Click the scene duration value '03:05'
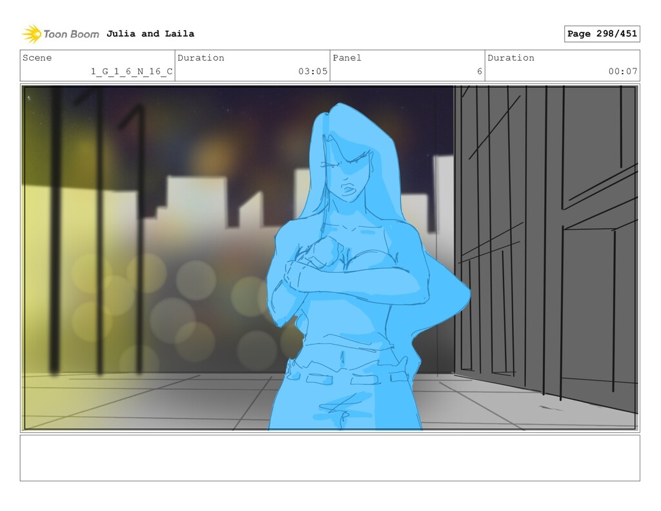Screen dimensions: 661x511 (x=313, y=71)
